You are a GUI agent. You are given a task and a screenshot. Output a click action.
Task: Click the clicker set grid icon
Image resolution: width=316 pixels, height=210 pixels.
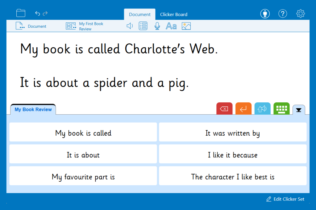pos(71,26)
